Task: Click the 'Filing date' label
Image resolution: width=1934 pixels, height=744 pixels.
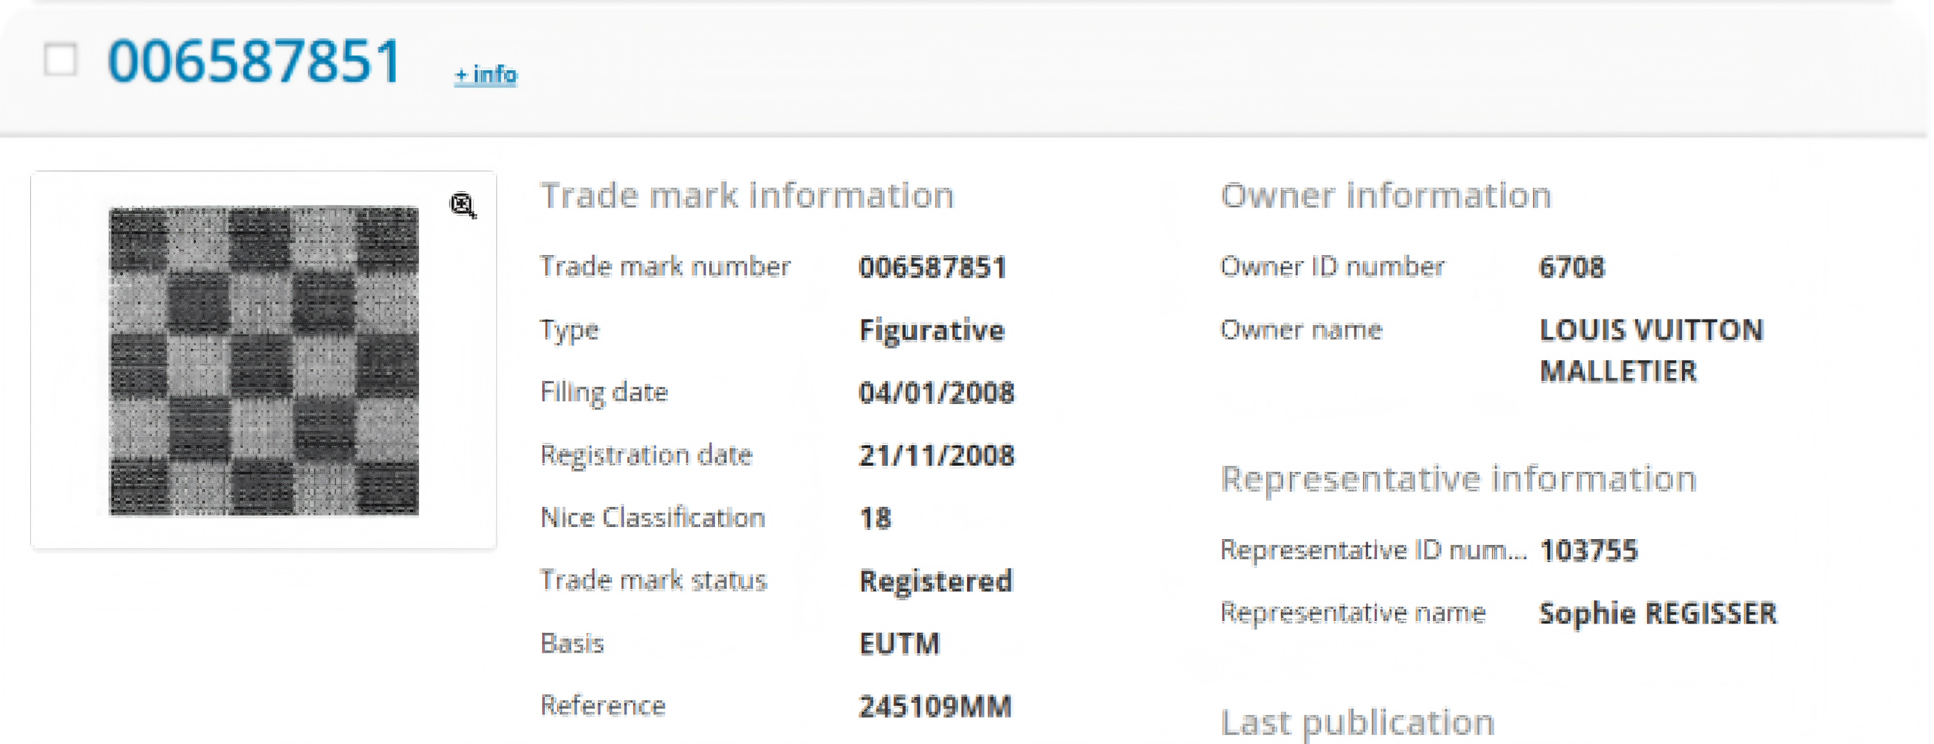Action: tap(603, 392)
